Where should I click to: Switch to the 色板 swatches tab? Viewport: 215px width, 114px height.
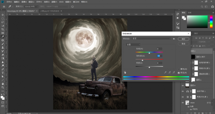(x=190, y=12)
